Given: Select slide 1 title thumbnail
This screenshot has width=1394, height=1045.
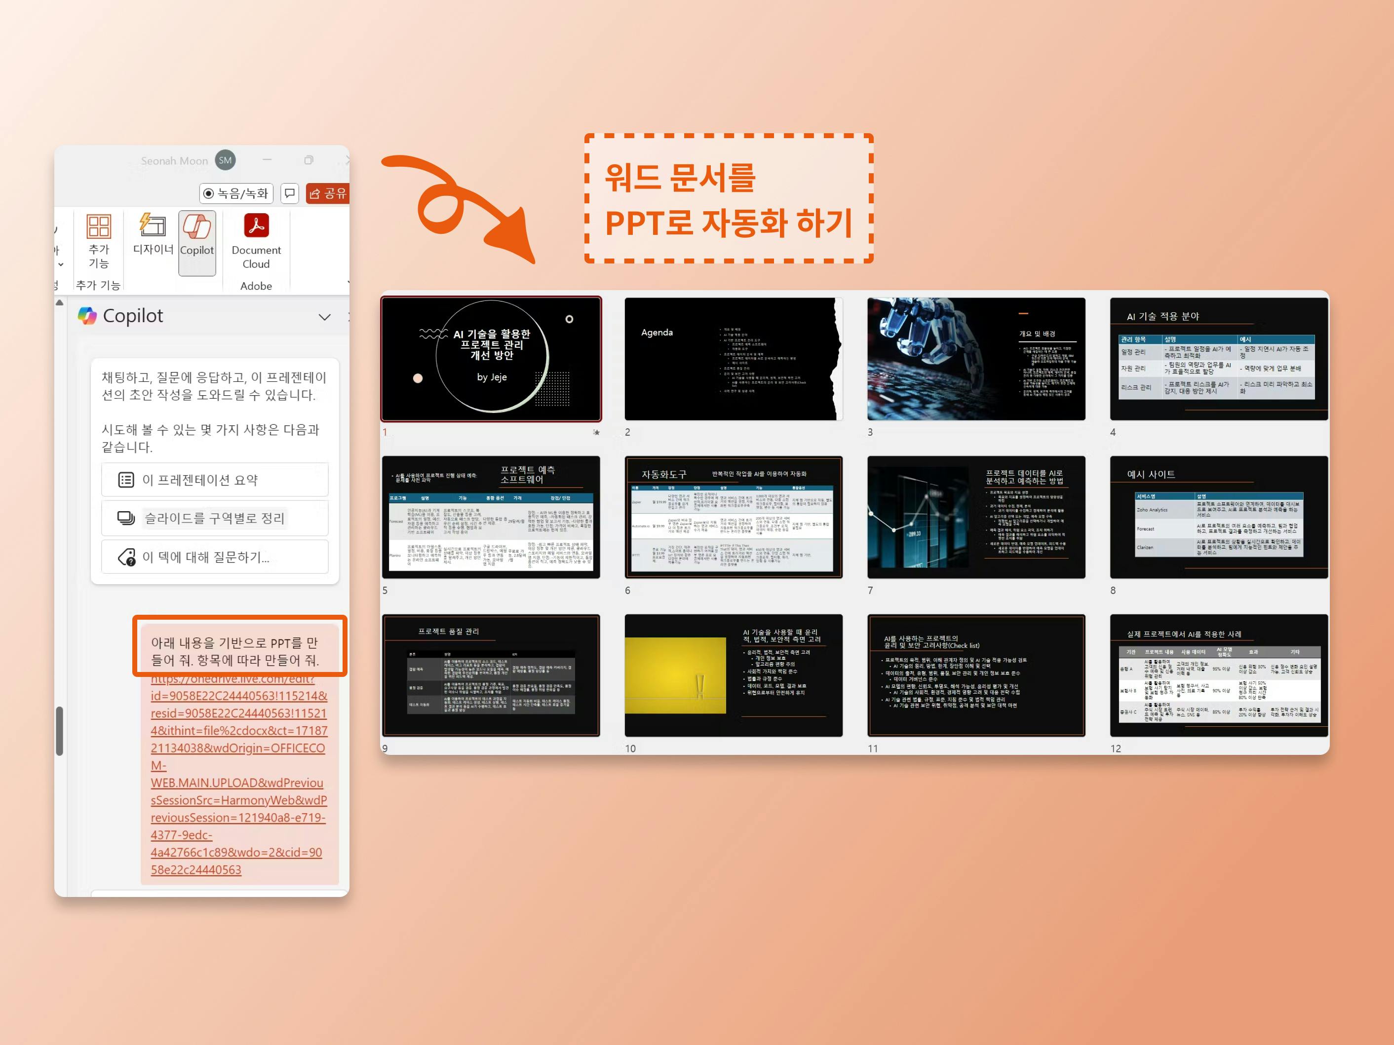Looking at the screenshot, I should [491, 358].
